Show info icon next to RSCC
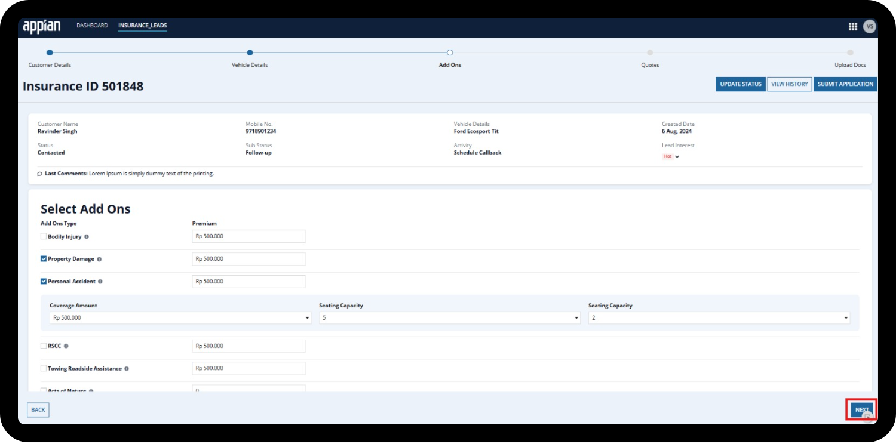 [x=66, y=346]
